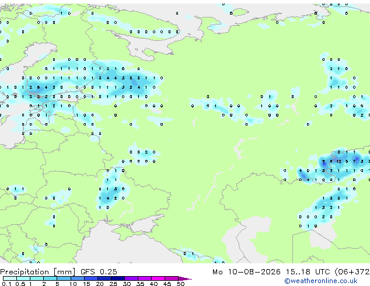The image size is (370, 286).
Task: Select the 15–20 mm legend swatch
Action: tap(91, 278)
